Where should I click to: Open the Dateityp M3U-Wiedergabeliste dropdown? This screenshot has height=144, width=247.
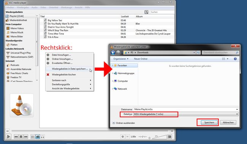click(186, 114)
